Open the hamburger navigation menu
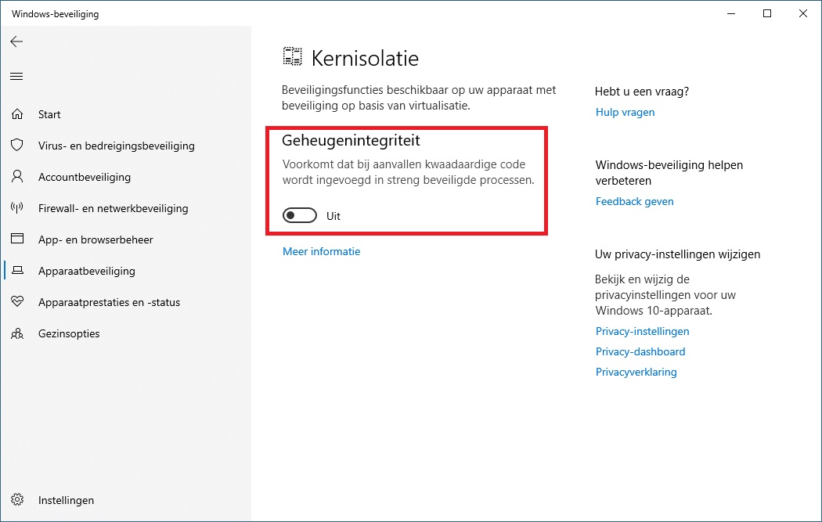 coord(16,77)
